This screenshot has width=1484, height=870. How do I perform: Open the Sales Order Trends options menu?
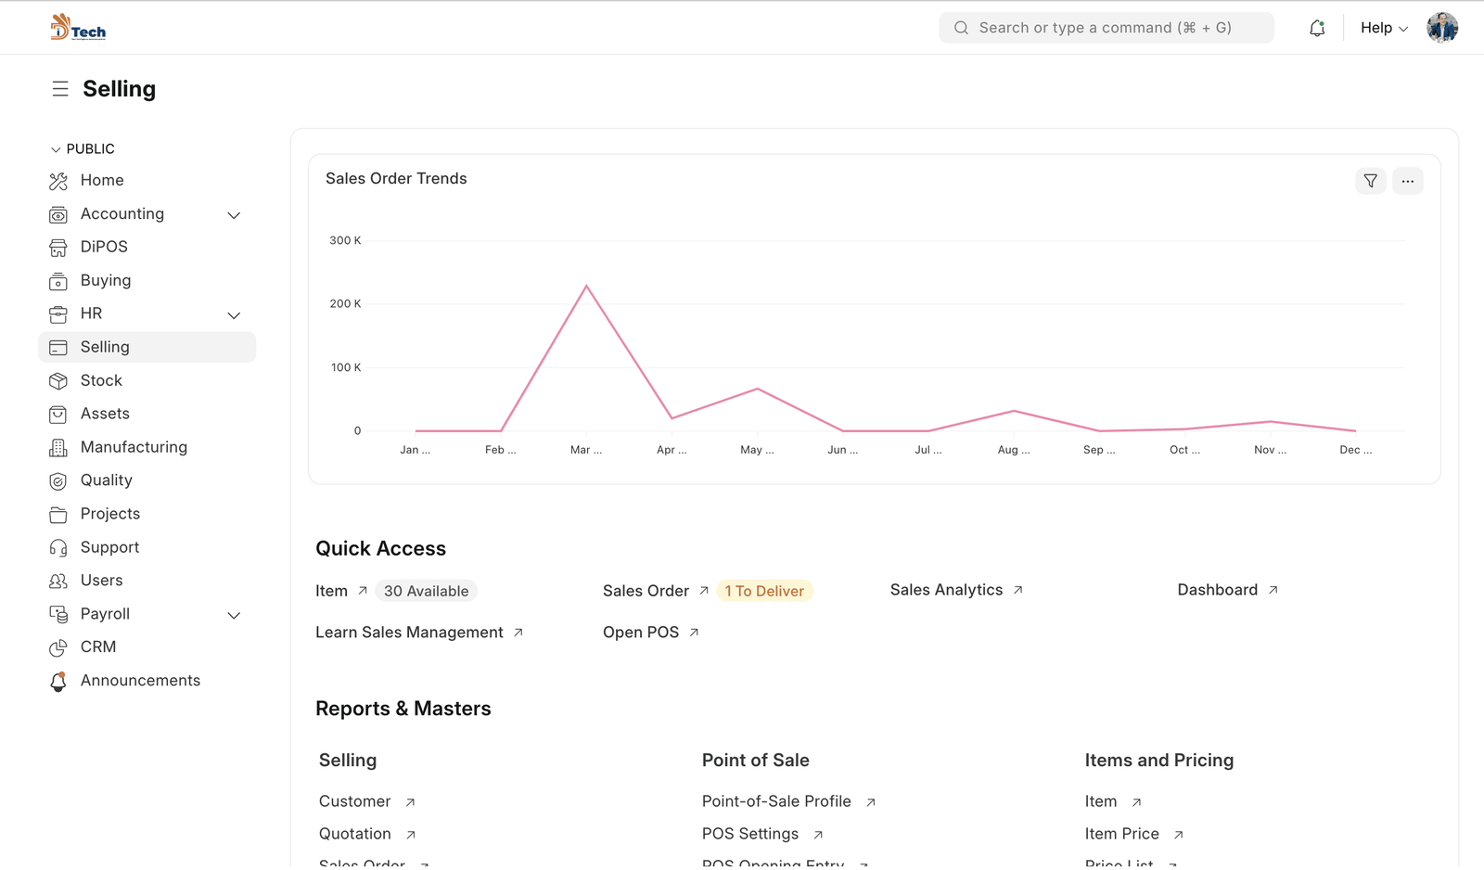pos(1407,181)
